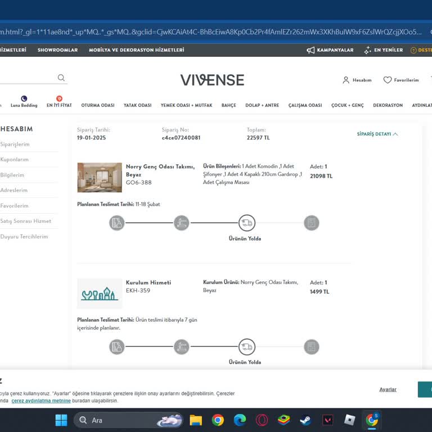Open Çalışma Odası category menu
The height and width of the screenshot is (432, 432).
pyautogui.click(x=305, y=105)
